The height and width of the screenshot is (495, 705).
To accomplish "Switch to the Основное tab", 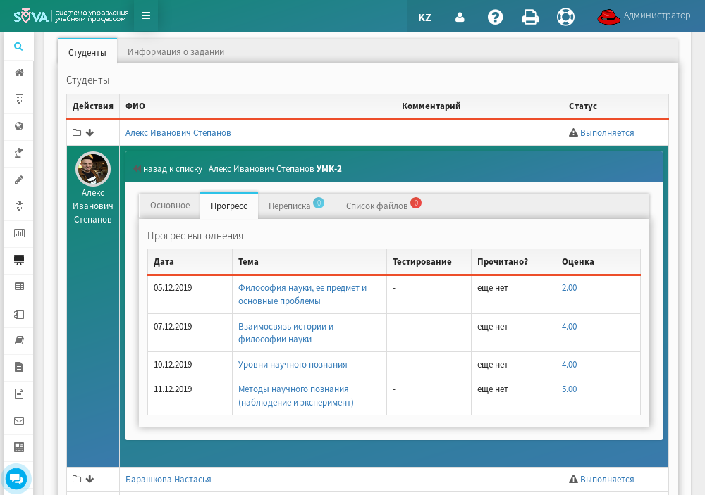I will click(170, 206).
